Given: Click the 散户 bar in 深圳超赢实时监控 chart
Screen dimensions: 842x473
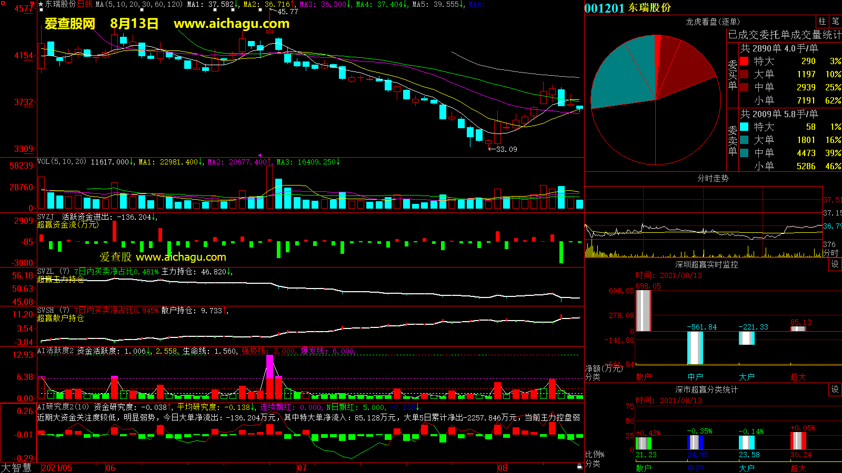Looking at the screenshot, I should (644, 310).
